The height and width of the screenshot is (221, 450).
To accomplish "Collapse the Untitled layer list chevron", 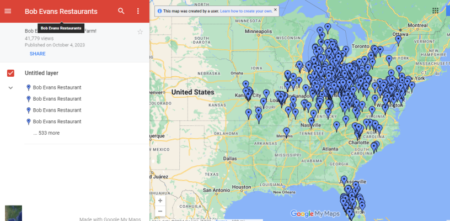I will 10,88.
